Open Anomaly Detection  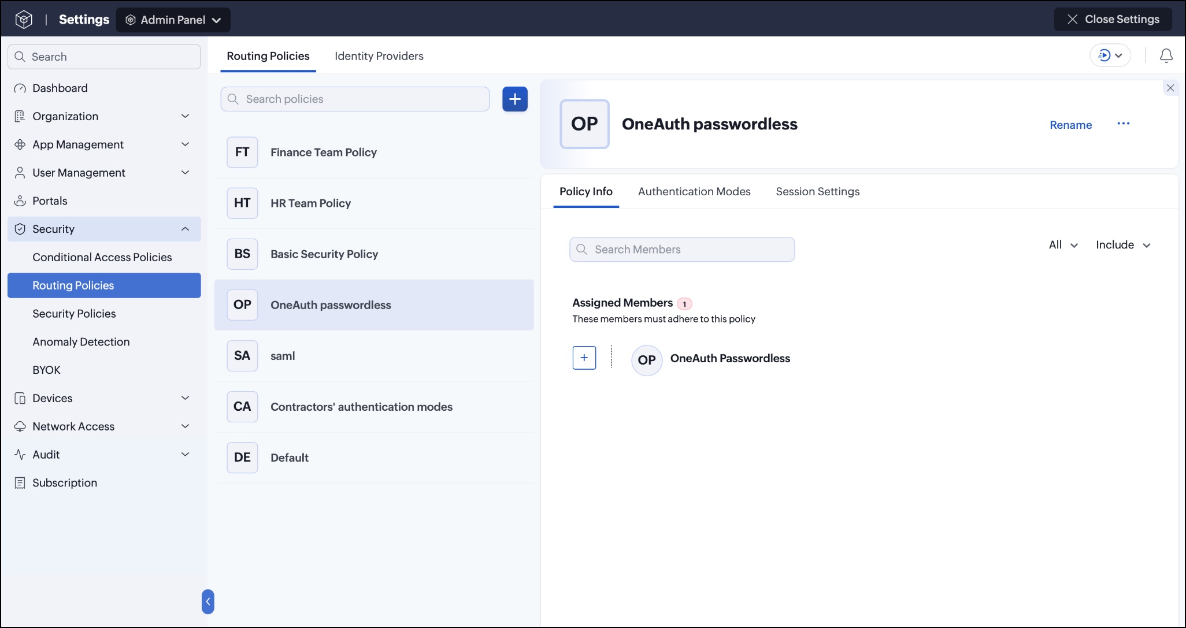point(104,342)
